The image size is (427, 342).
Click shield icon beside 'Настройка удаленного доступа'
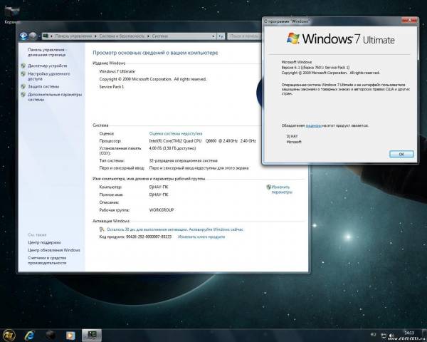point(23,74)
